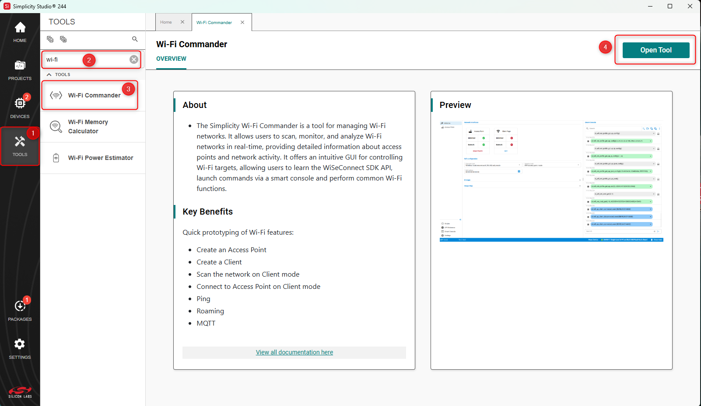This screenshot has height=406, width=701.
Task: Click the 'Roaming' bullet item
Action: [x=210, y=311]
